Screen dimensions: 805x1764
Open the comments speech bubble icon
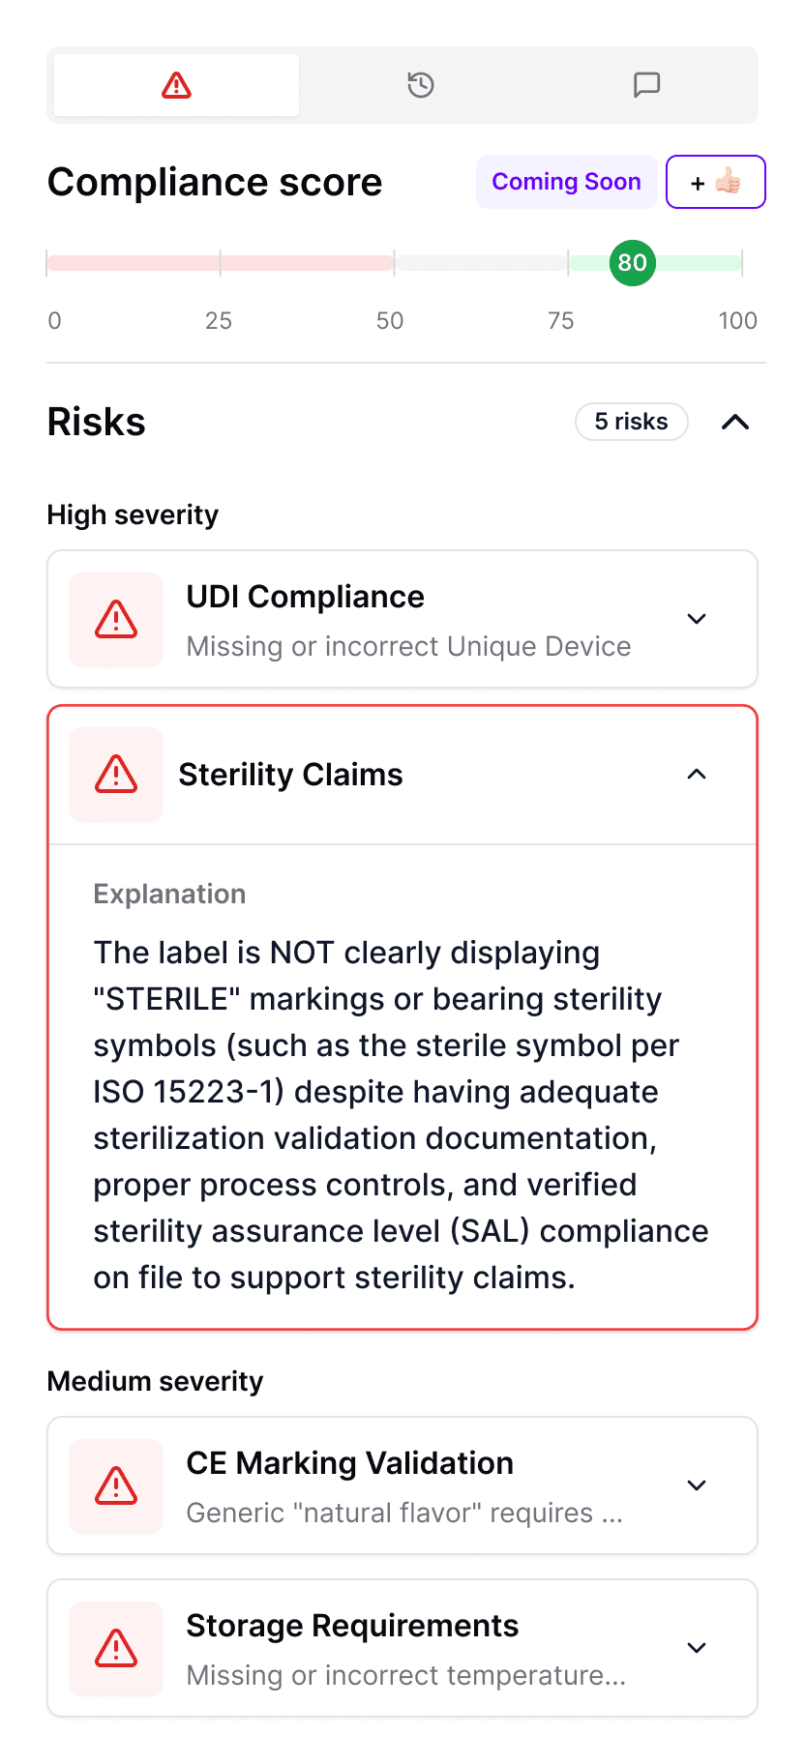point(645,84)
